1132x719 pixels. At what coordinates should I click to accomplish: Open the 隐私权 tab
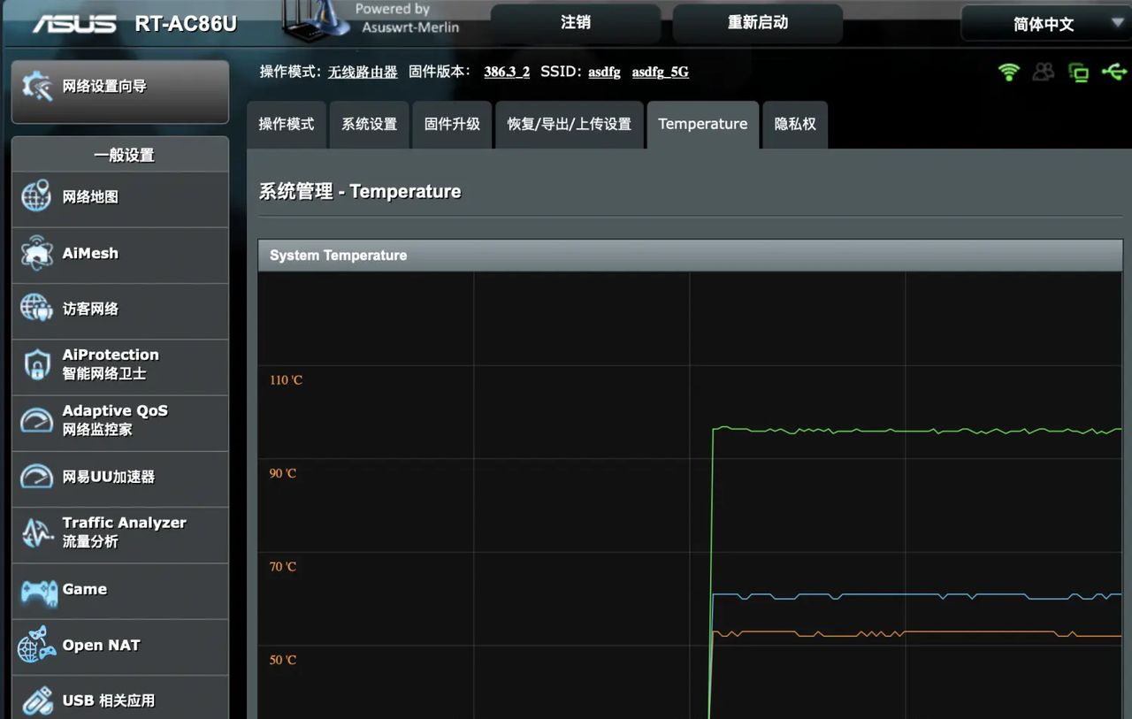click(x=794, y=125)
